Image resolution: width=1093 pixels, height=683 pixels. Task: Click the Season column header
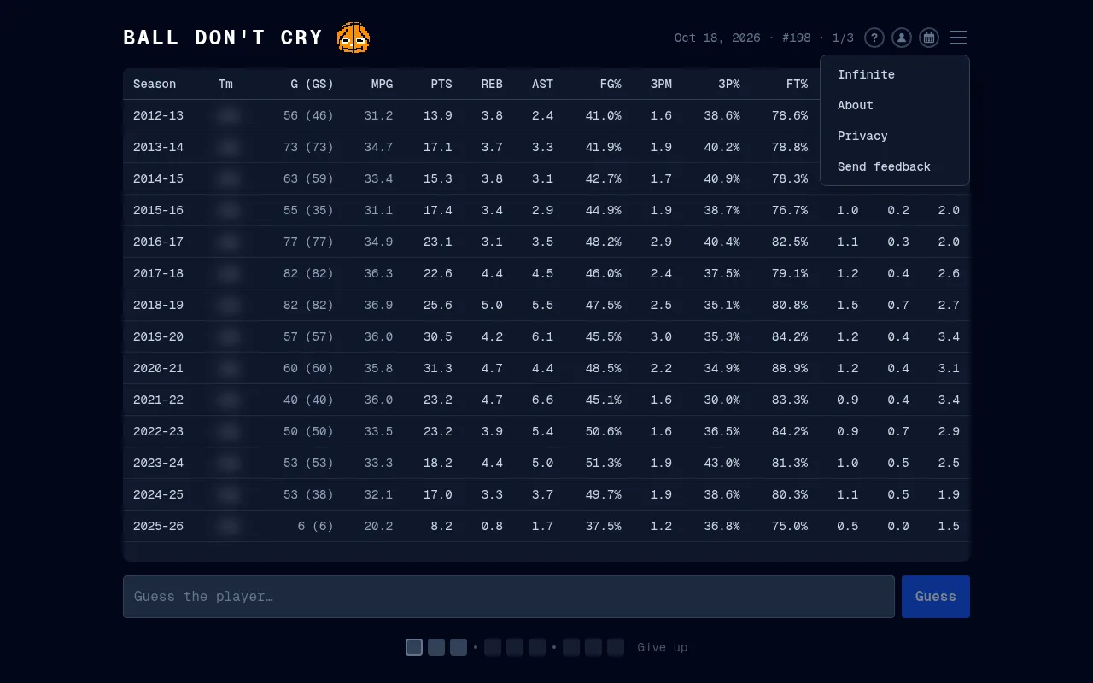(155, 84)
